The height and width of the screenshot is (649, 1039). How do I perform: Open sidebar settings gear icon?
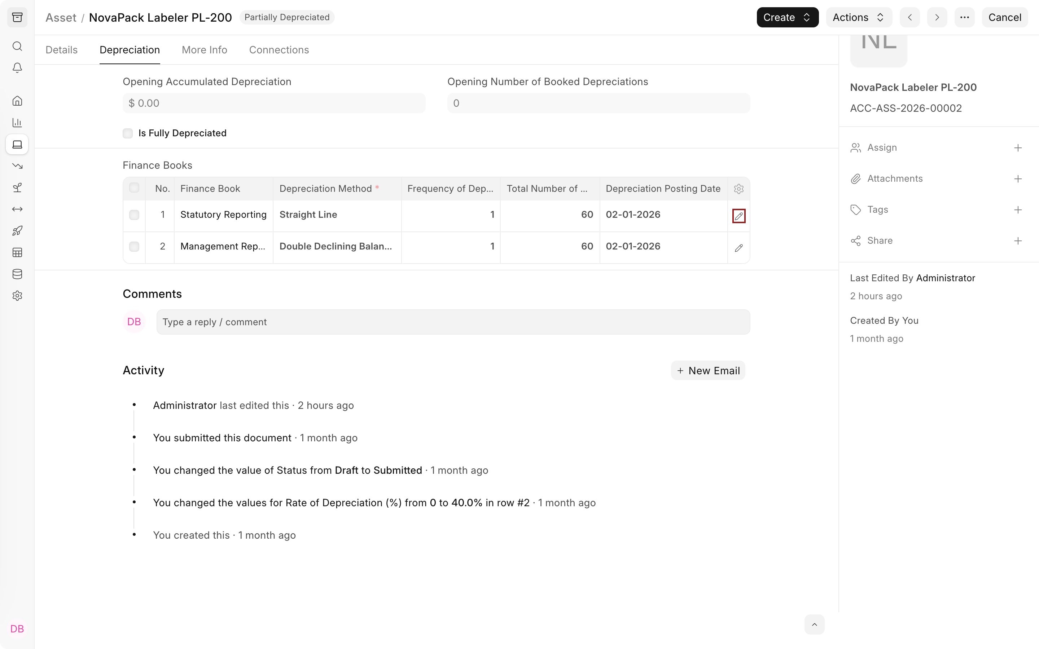17,296
